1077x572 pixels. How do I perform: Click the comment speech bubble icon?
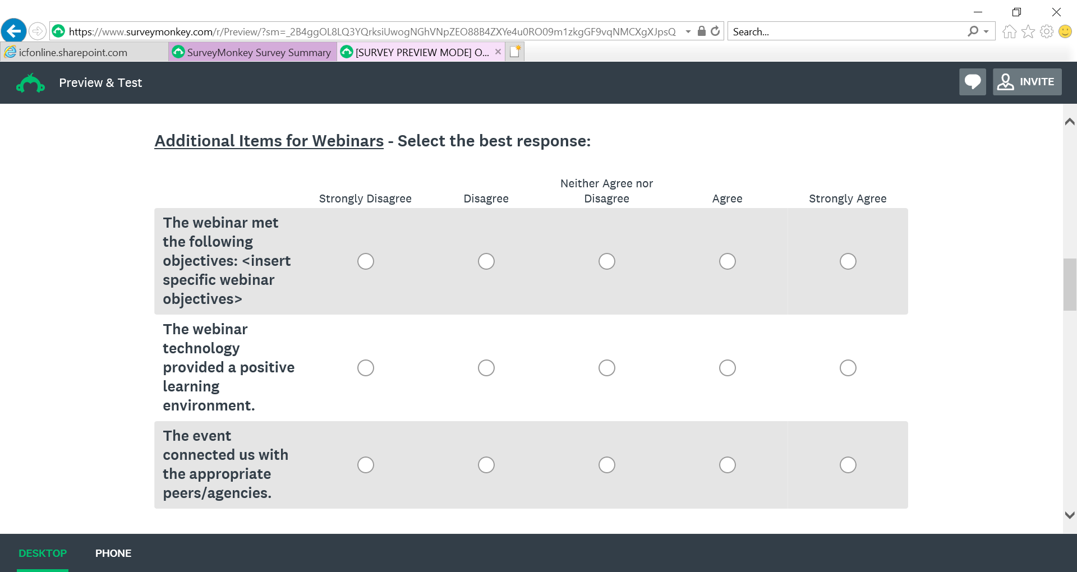[972, 82]
